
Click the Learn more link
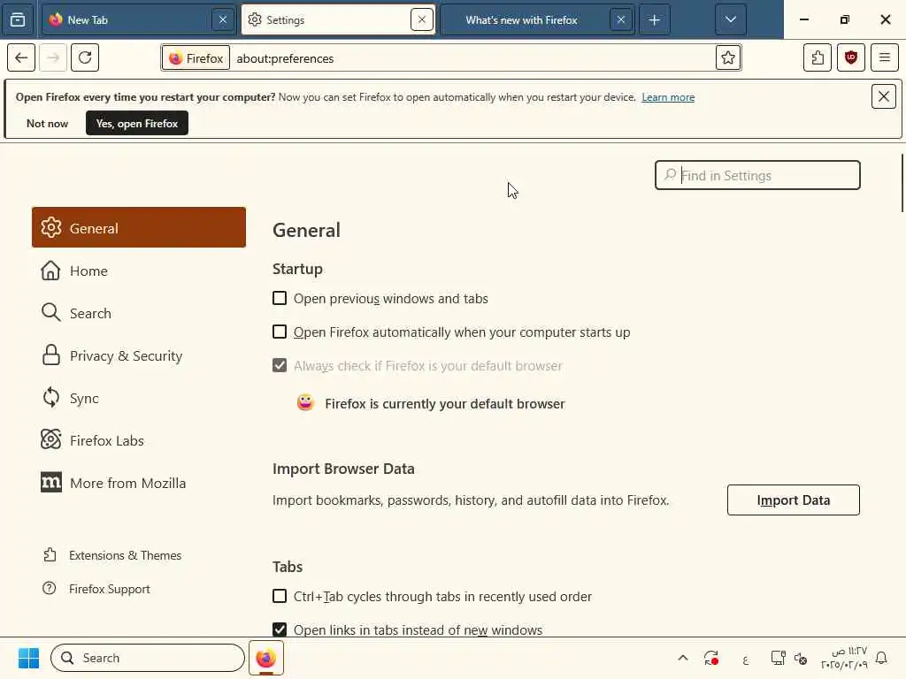click(x=668, y=97)
